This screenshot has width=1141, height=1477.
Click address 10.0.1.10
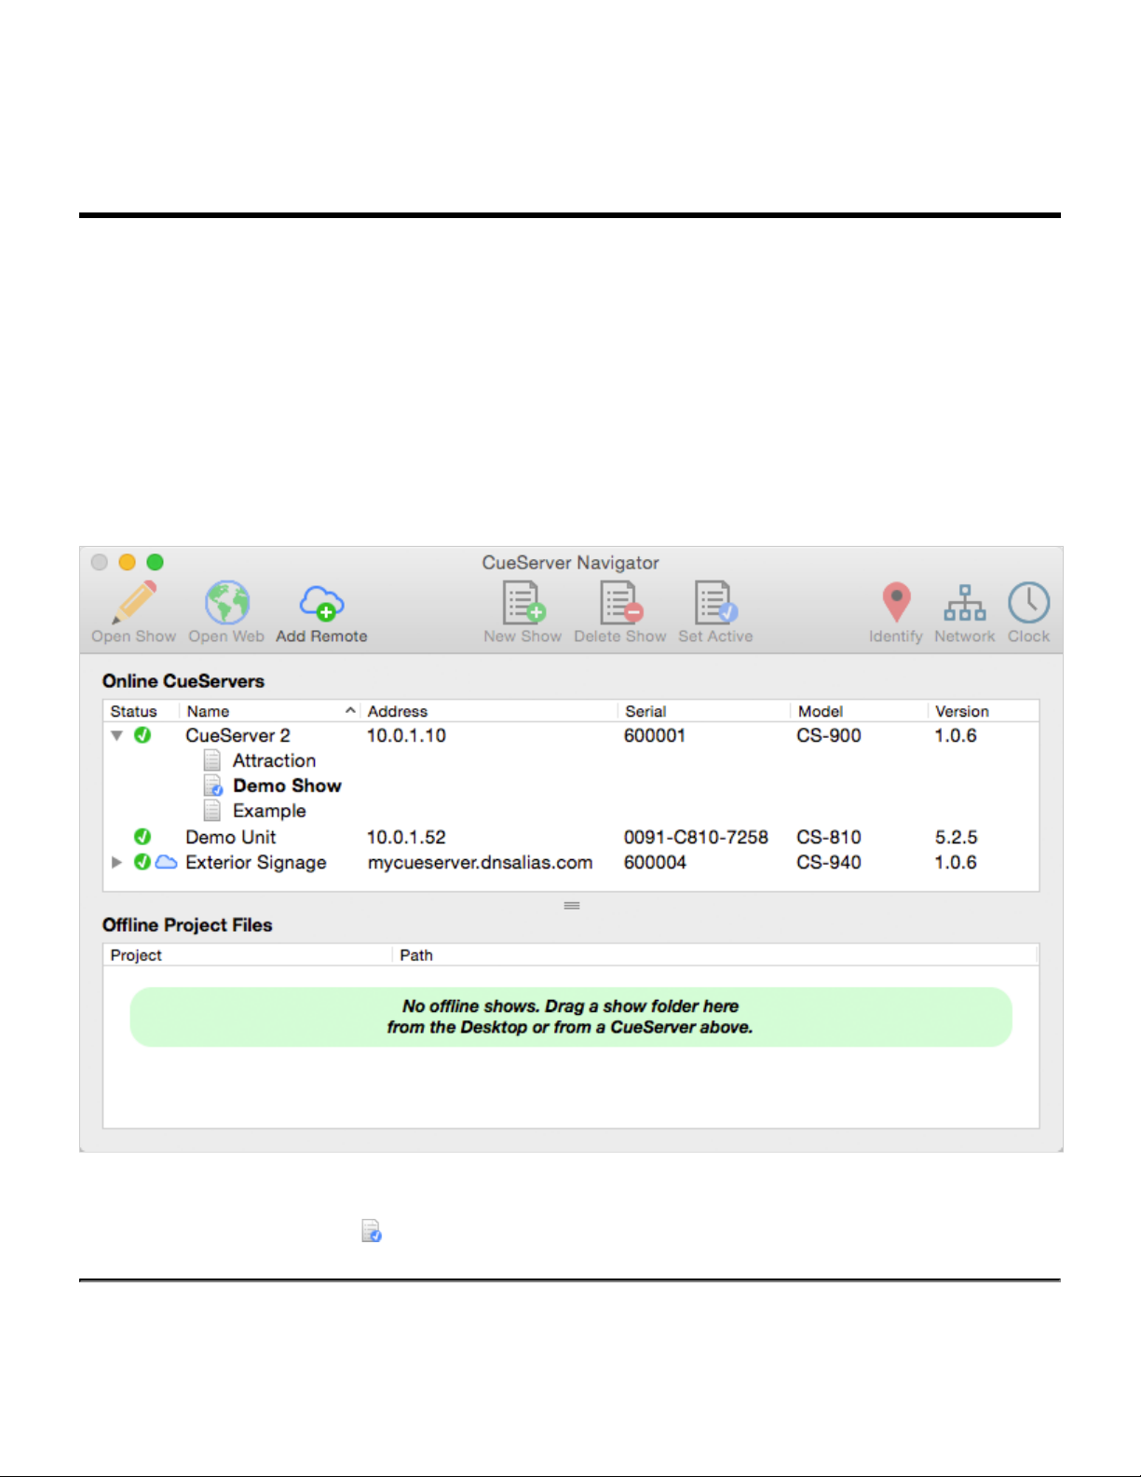(406, 735)
